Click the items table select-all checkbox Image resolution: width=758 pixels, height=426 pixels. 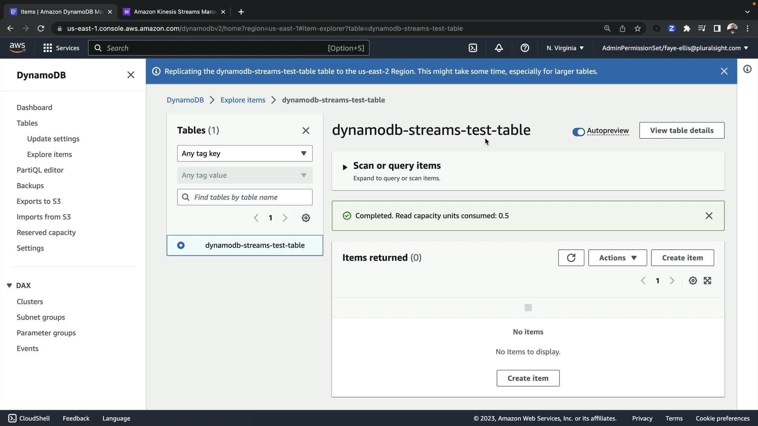point(528,308)
